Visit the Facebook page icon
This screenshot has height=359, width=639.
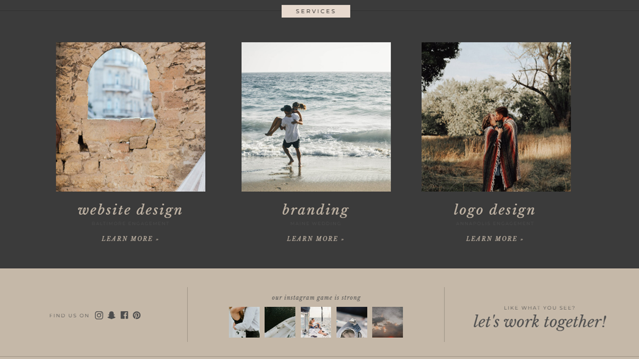click(124, 315)
